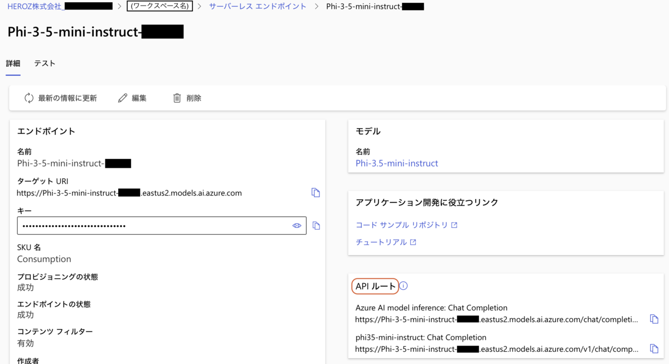Click the endpoint name value under 名前

click(x=74, y=163)
